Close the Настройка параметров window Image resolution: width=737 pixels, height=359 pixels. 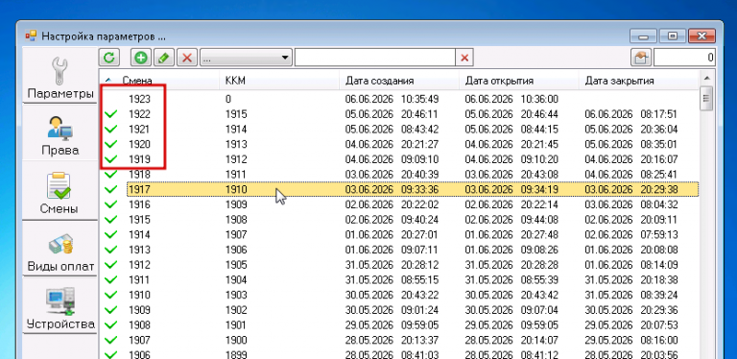point(701,36)
